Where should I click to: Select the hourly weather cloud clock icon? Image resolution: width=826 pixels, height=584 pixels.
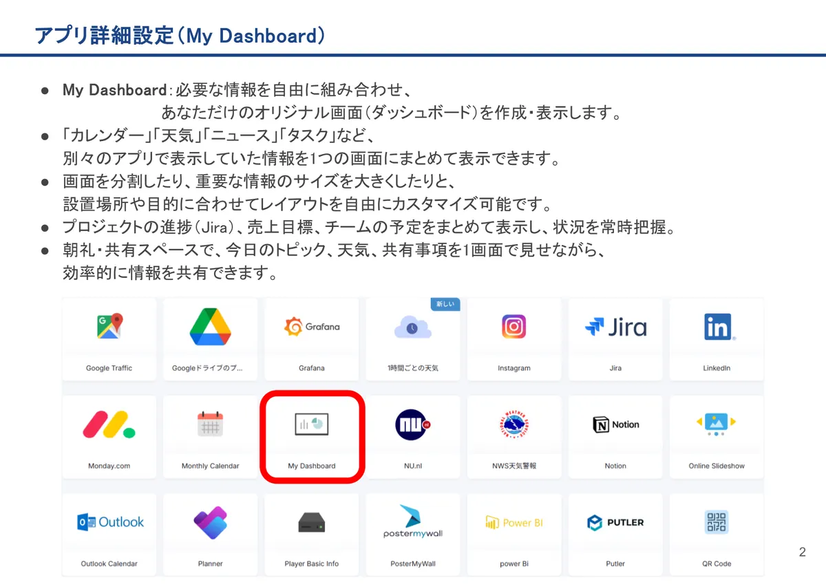(413, 328)
